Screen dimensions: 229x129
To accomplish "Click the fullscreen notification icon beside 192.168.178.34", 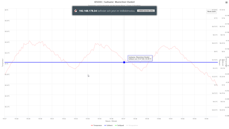I will (75, 11).
